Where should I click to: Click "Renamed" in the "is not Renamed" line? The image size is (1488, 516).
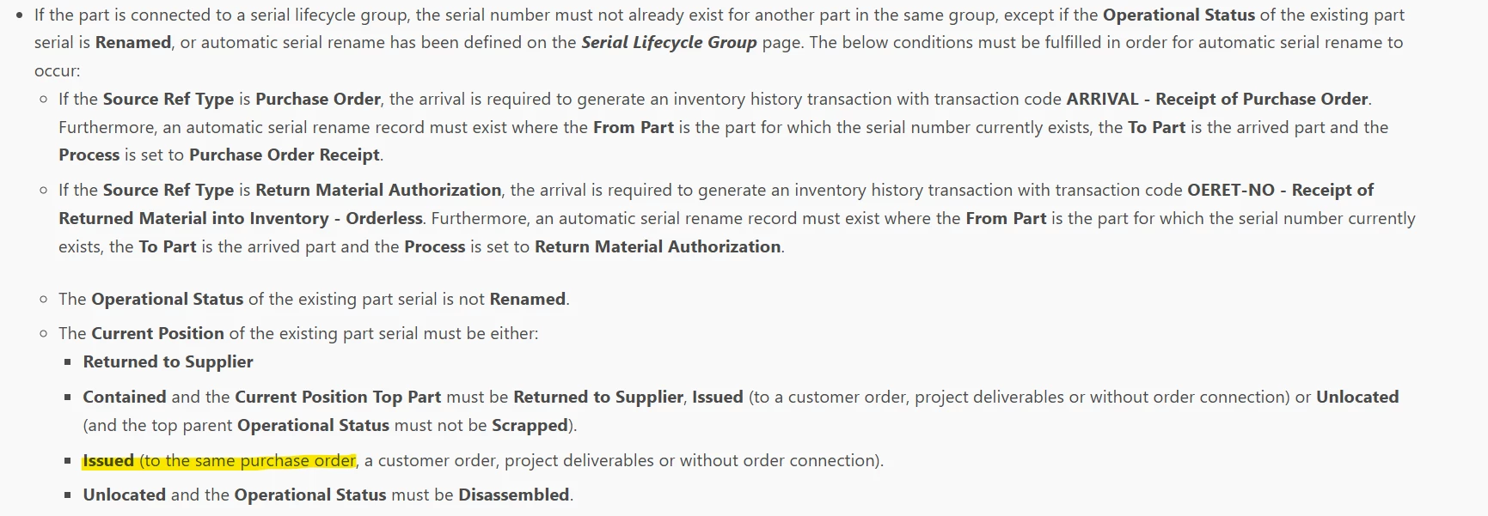point(527,299)
